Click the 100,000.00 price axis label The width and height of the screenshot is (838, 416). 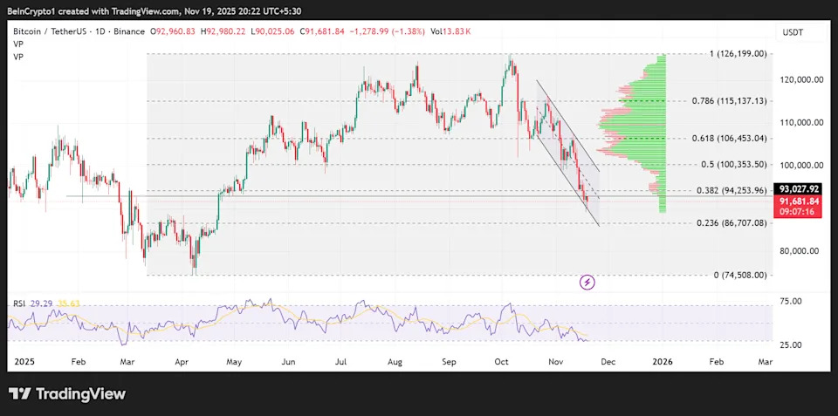point(801,165)
